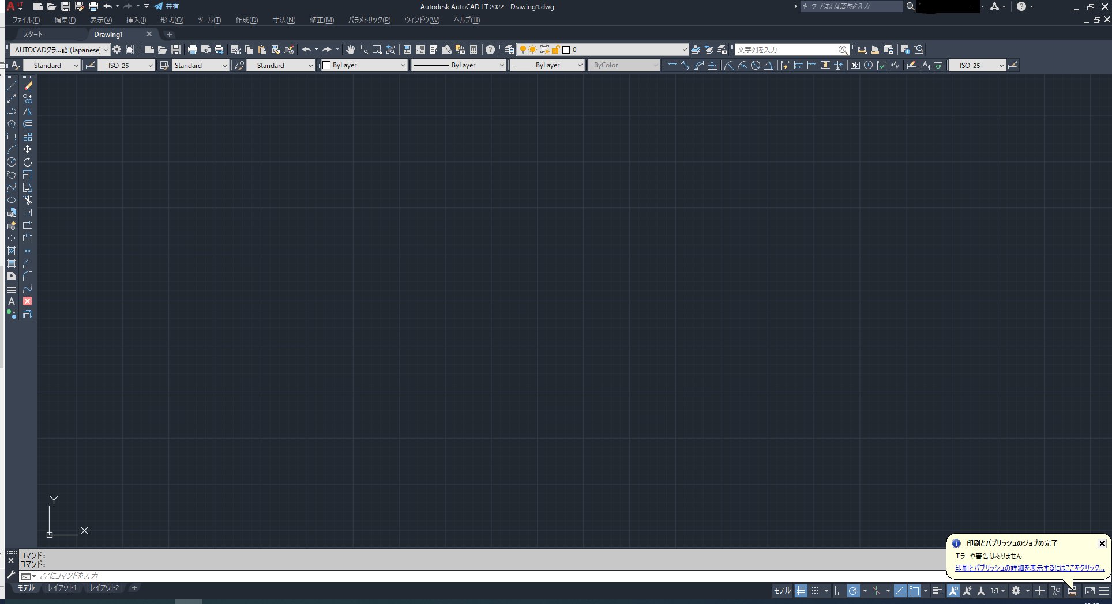Open the color ByLayer swatch dropdown
The image size is (1112, 604).
click(x=364, y=65)
